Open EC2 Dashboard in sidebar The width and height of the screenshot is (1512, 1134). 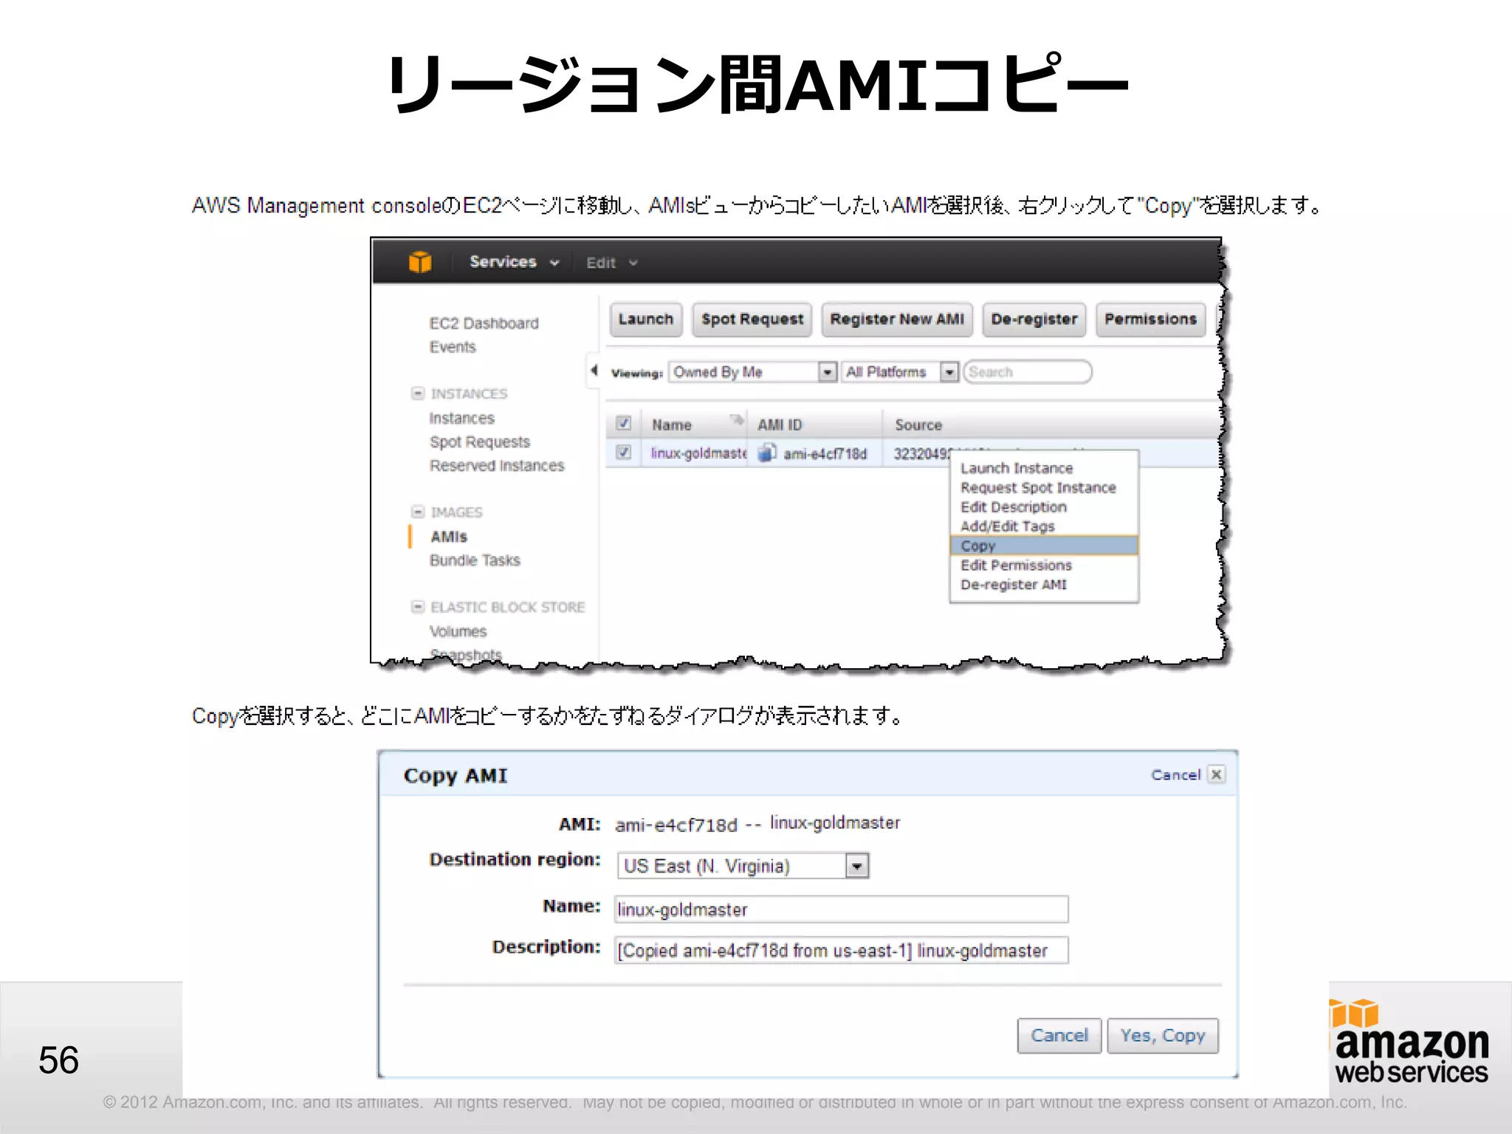click(x=484, y=323)
